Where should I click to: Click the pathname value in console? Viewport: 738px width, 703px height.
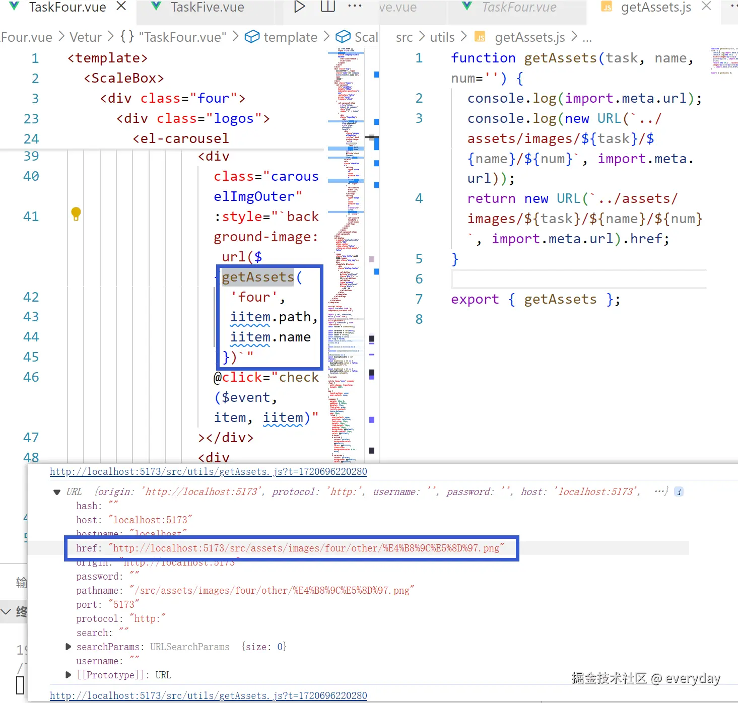pyautogui.click(x=272, y=590)
